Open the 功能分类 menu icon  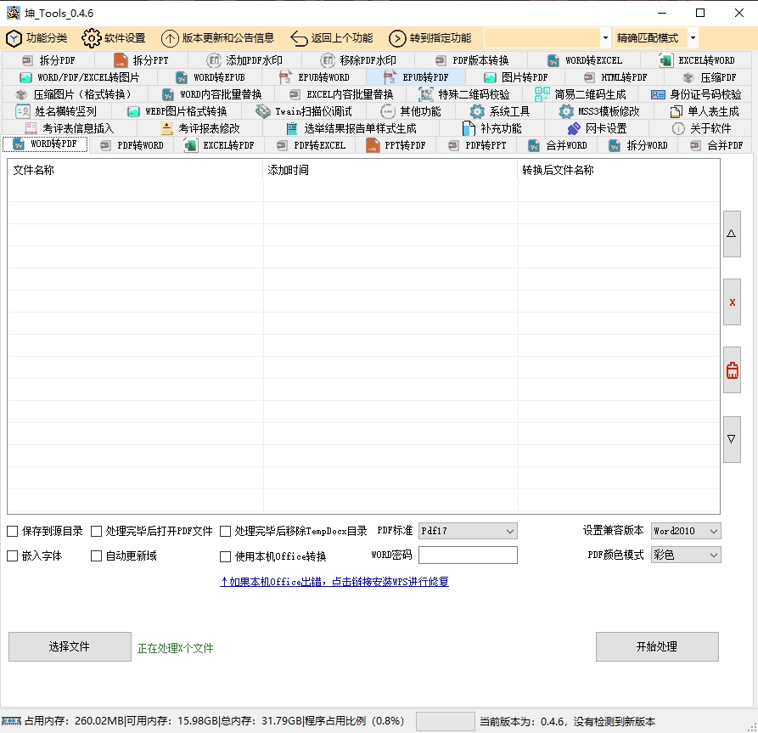pos(14,38)
